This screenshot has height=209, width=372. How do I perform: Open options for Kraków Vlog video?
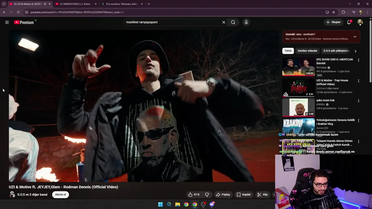[358, 120]
